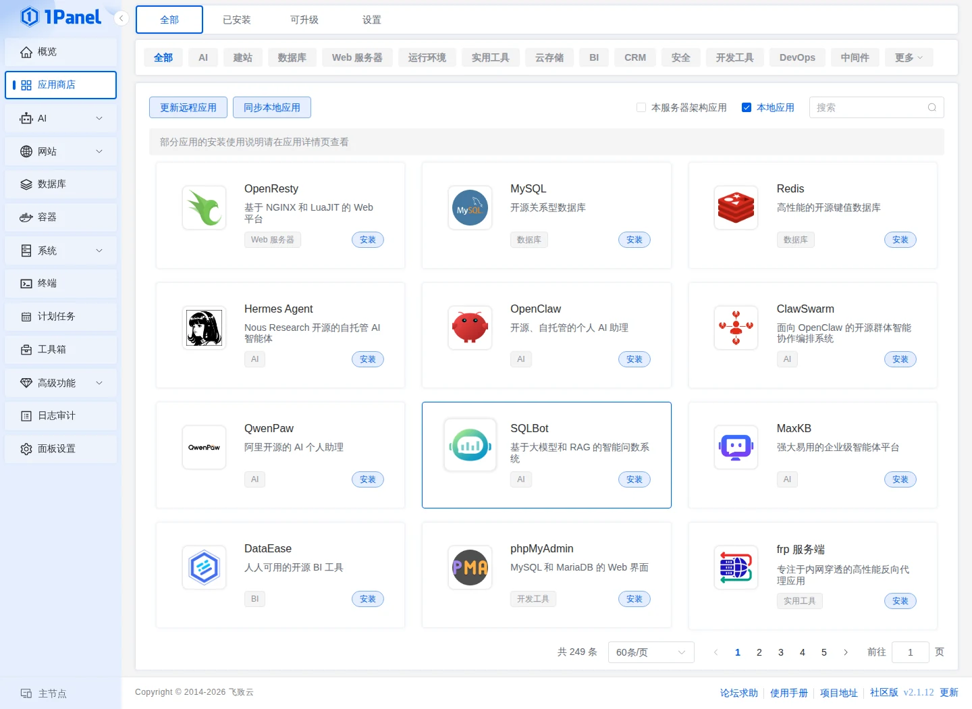Install SQLBot with its 安装 button
The width and height of the screenshot is (972, 709).
tap(634, 479)
